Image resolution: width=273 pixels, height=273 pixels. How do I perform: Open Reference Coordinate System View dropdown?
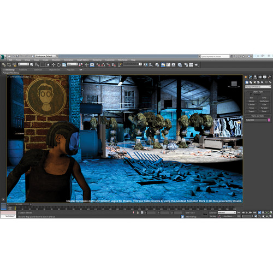pyautogui.click(x=72, y=64)
